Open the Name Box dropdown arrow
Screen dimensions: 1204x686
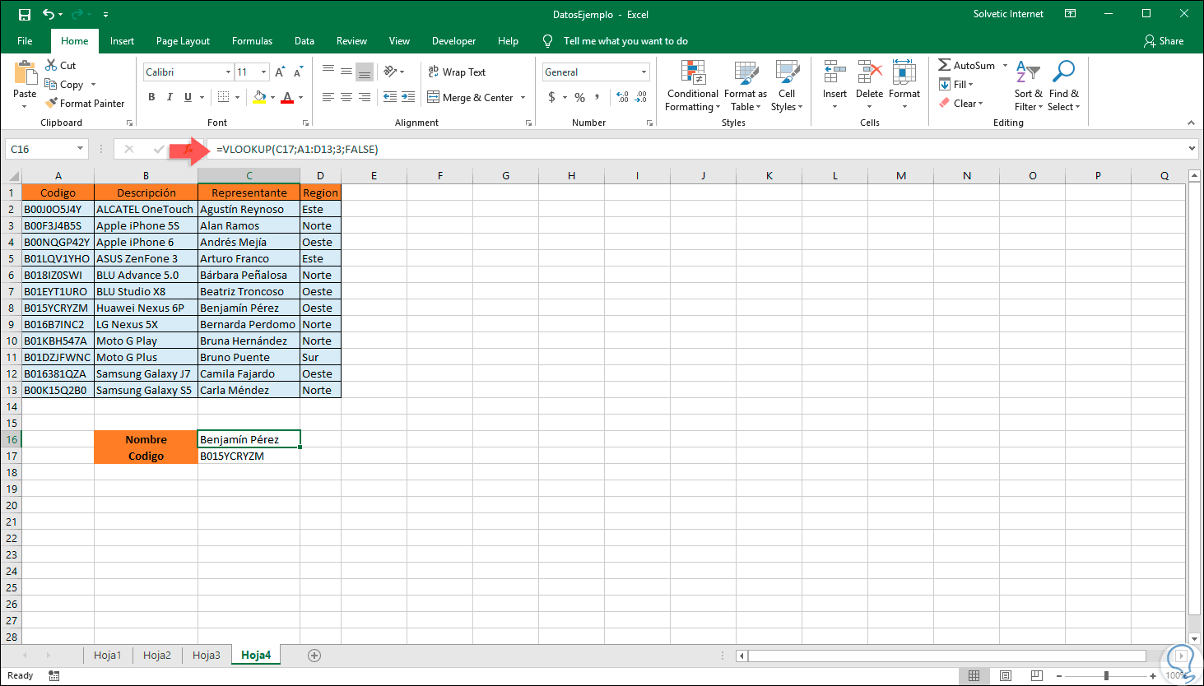[80, 149]
